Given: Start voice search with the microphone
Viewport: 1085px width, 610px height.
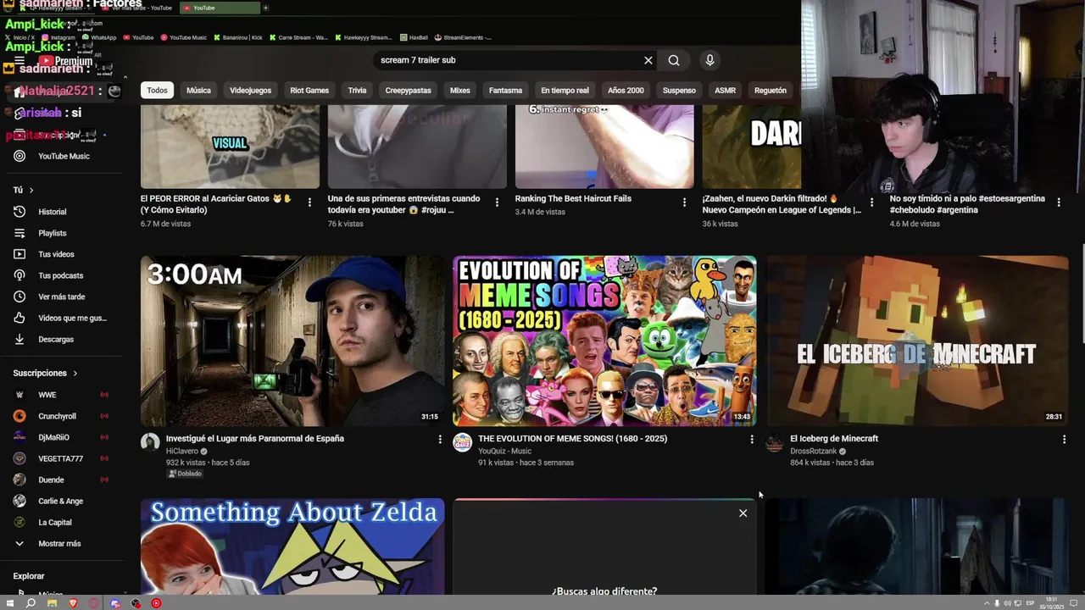Looking at the screenshot, I should (709, 60).
